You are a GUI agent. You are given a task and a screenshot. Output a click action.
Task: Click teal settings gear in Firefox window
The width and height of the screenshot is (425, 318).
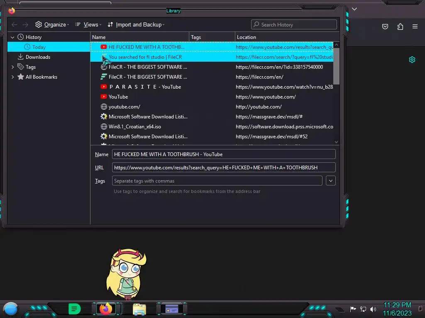point(412,60)
